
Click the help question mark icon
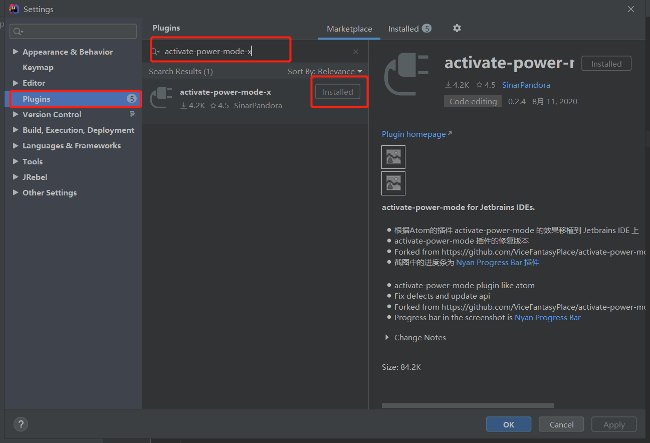click(x=21, y=424)
